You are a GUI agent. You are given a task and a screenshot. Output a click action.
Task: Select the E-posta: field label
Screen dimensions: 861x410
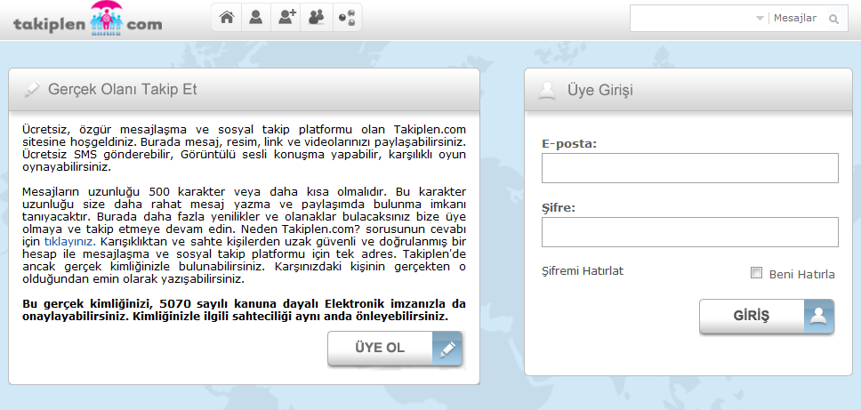tap(569, 144)
